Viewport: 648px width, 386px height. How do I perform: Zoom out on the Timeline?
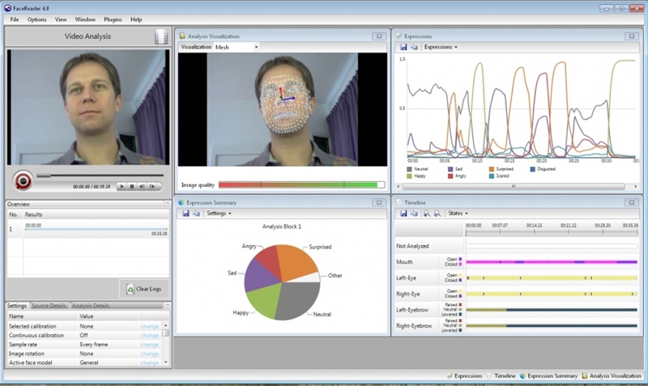point(437,214)
